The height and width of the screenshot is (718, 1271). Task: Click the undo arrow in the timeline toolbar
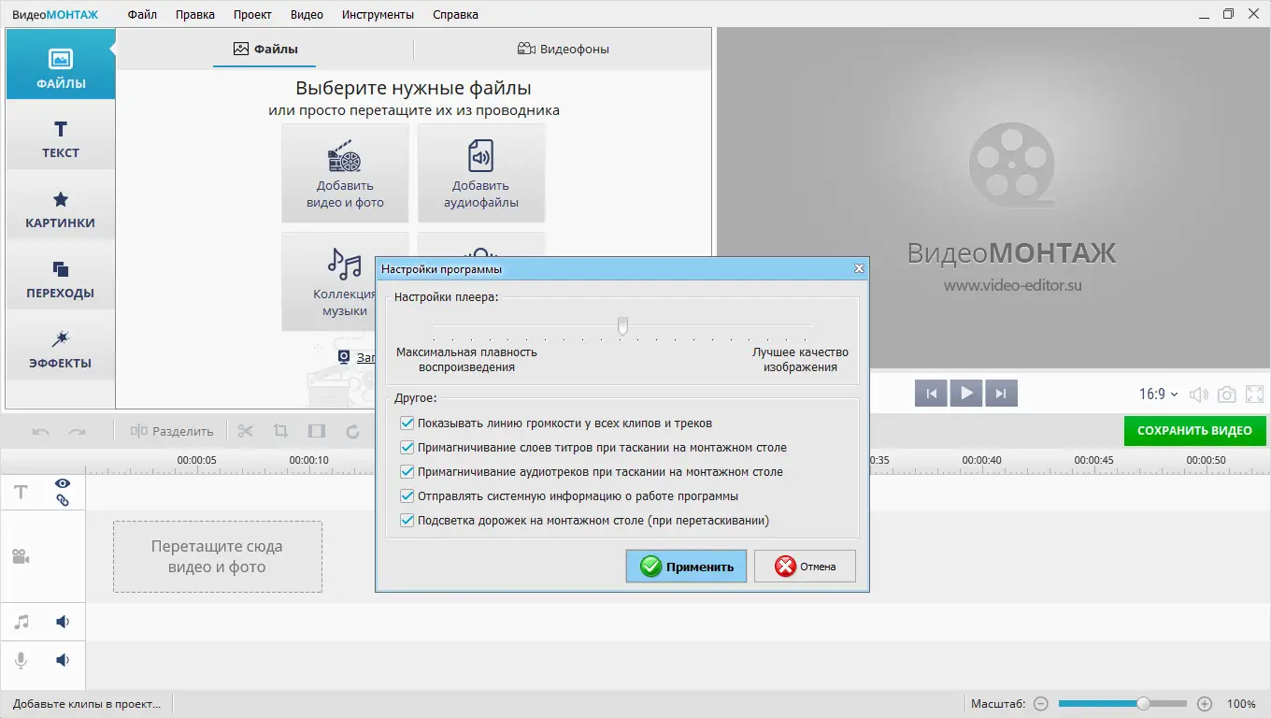click(41, 431)
